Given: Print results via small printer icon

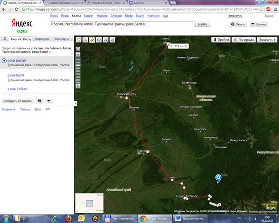Looking at the screenshot, I should (39, 101).
